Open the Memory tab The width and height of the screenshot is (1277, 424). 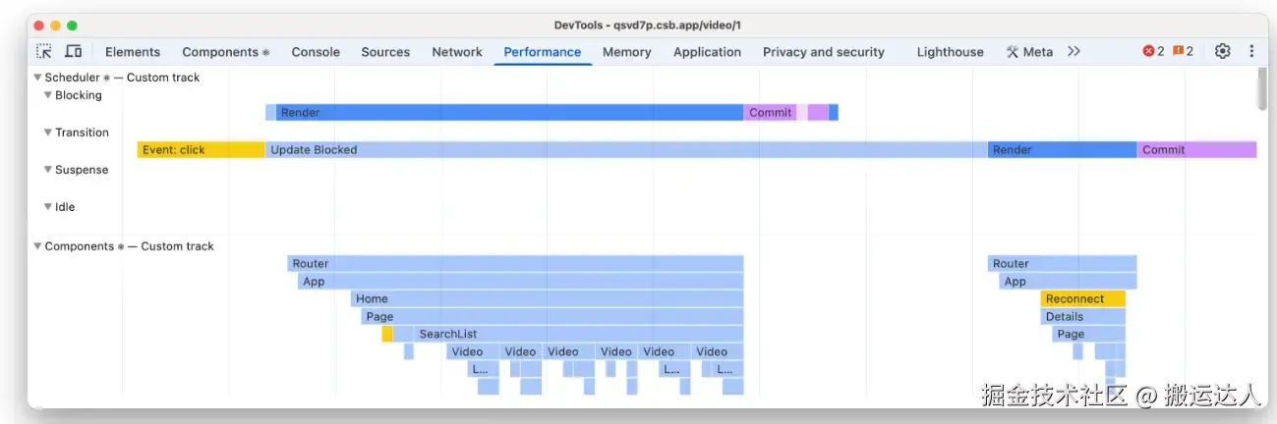(x=627, y=52)
